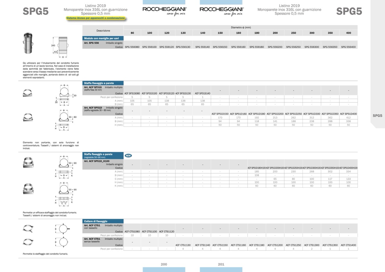Click product code SPG 556080
Screen dimensions: 385x272
point(132,47)
